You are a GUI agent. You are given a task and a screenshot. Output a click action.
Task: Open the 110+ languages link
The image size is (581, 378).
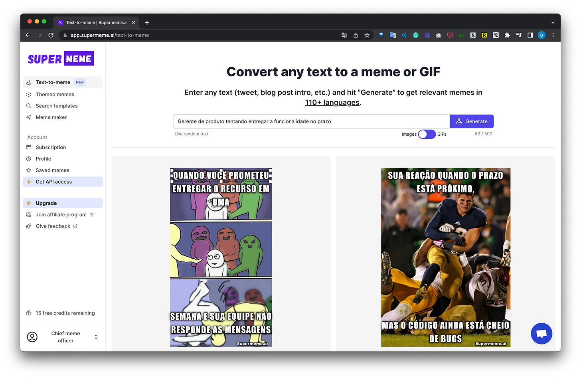click(332, 102)
